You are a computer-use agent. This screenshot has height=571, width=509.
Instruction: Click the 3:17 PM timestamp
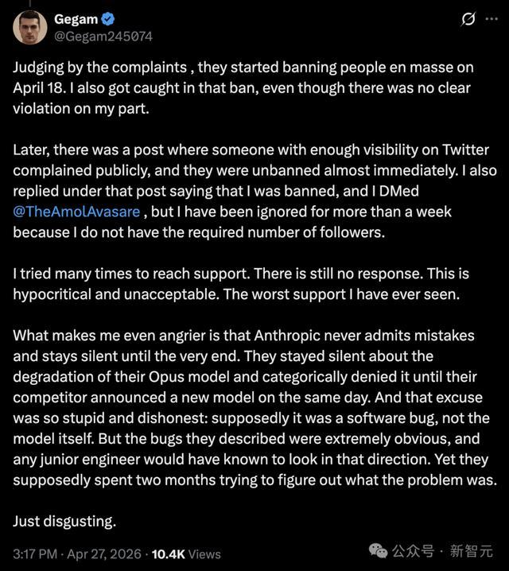pos(34,554)
